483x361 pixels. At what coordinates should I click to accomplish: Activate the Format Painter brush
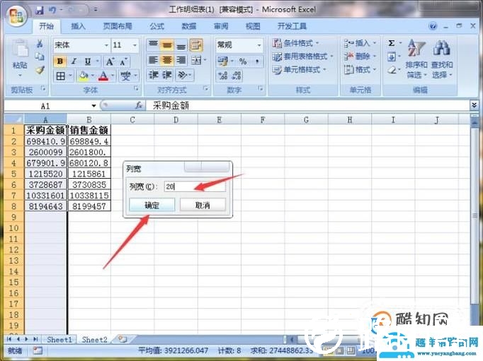[40, 70]
